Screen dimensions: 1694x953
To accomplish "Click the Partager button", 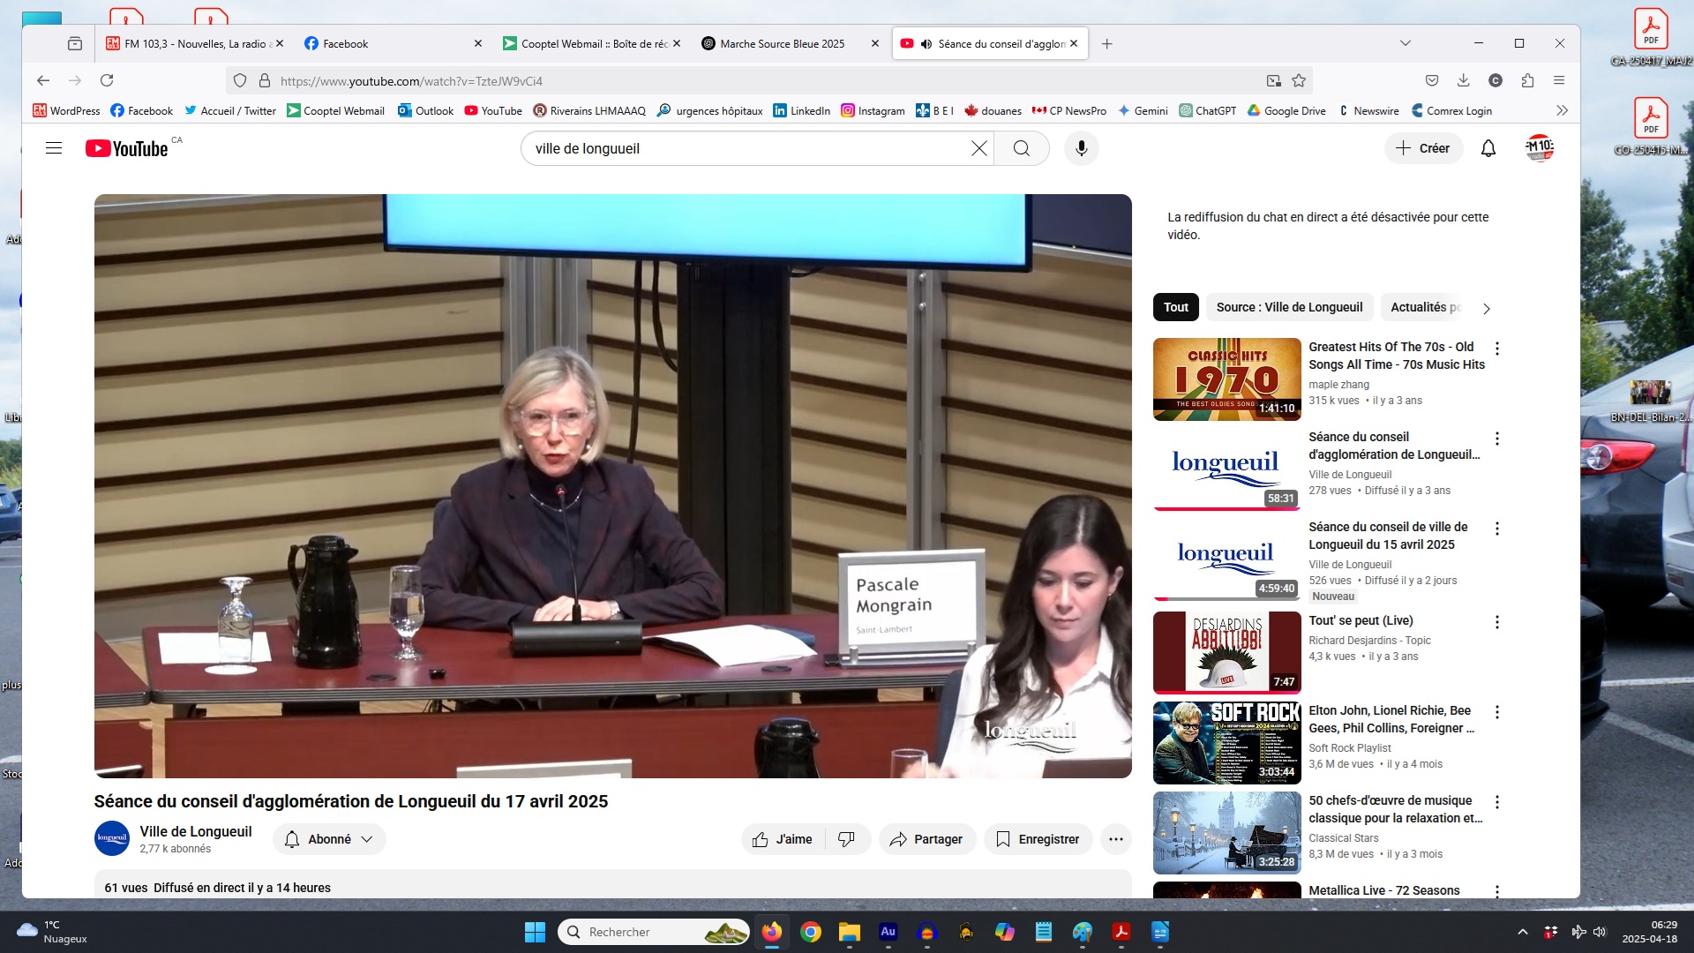I will [926, 839].
